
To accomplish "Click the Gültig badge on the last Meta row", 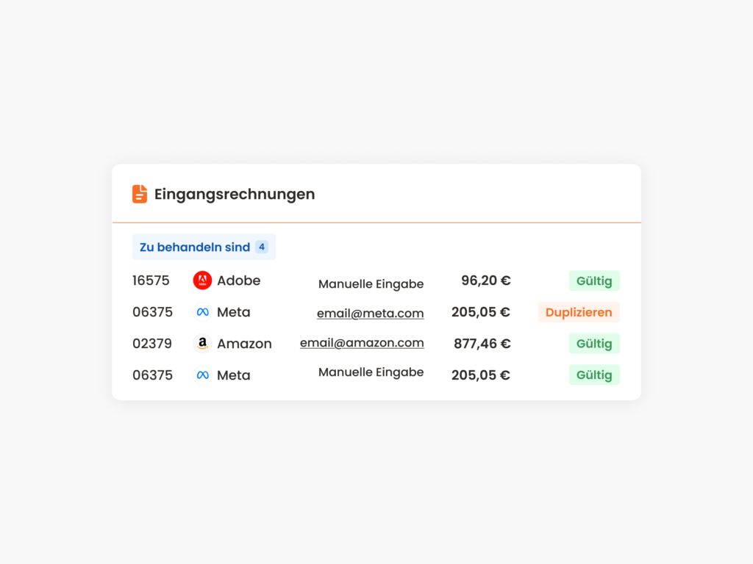I will [x=594, y=375].
